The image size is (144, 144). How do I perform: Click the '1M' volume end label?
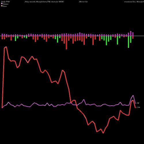tap(138, 103)
